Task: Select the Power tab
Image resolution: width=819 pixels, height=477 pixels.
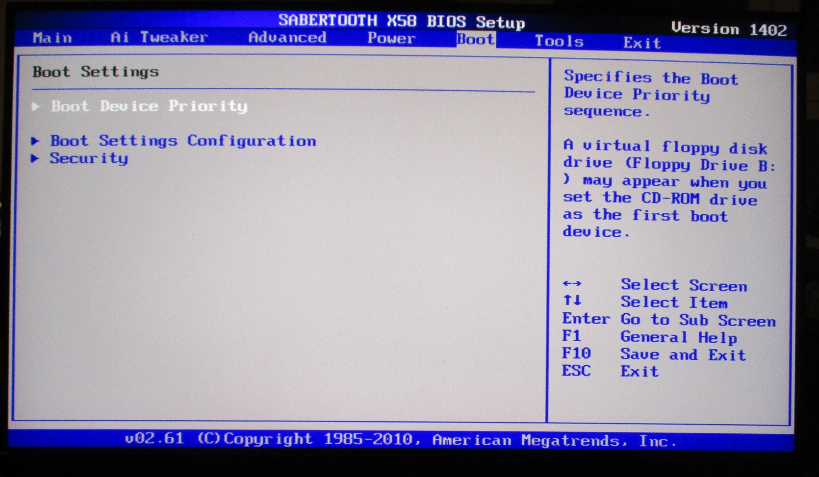Action: pos(391,38)
